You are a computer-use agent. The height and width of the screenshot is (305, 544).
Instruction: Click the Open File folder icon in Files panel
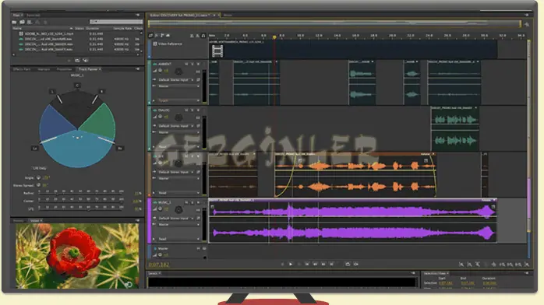click(x=15, y=22)
